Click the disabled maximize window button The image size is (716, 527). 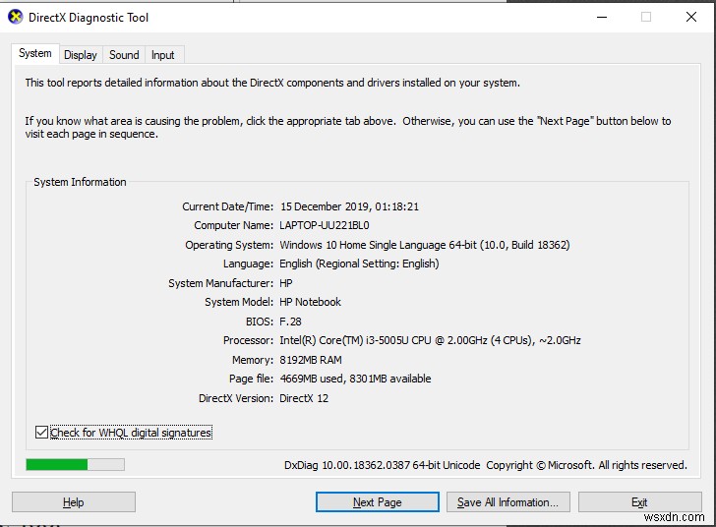pyautogui.click(x=645, y=18)
